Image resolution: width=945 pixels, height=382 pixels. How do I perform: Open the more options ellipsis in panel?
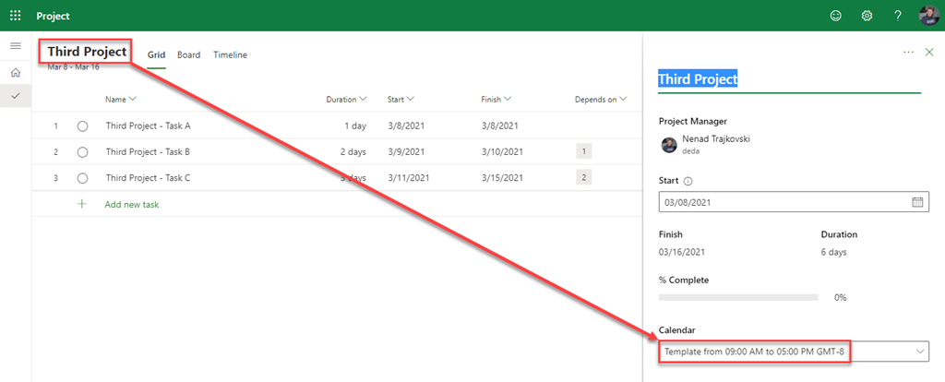click(x=908, y=53)
